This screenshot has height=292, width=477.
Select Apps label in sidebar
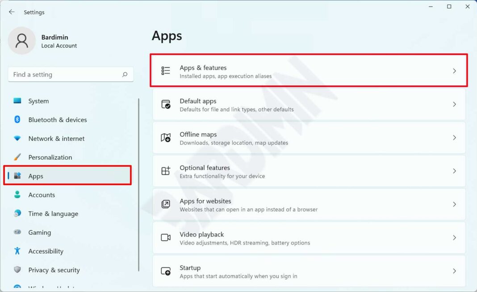coord(36,176)
